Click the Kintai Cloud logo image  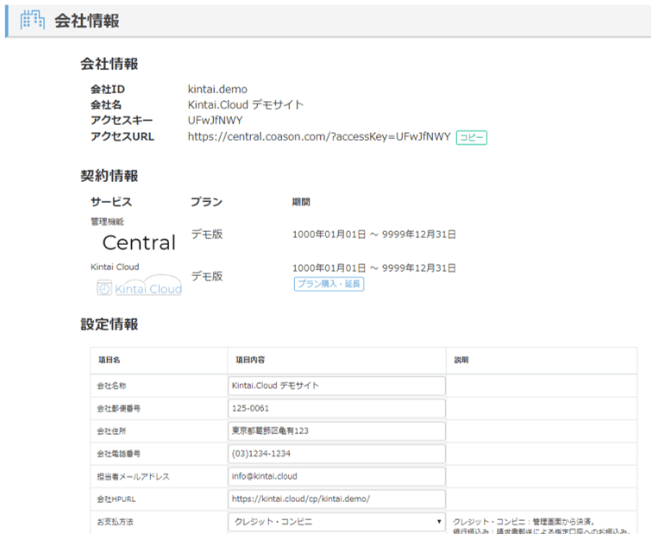click(139, 286)
